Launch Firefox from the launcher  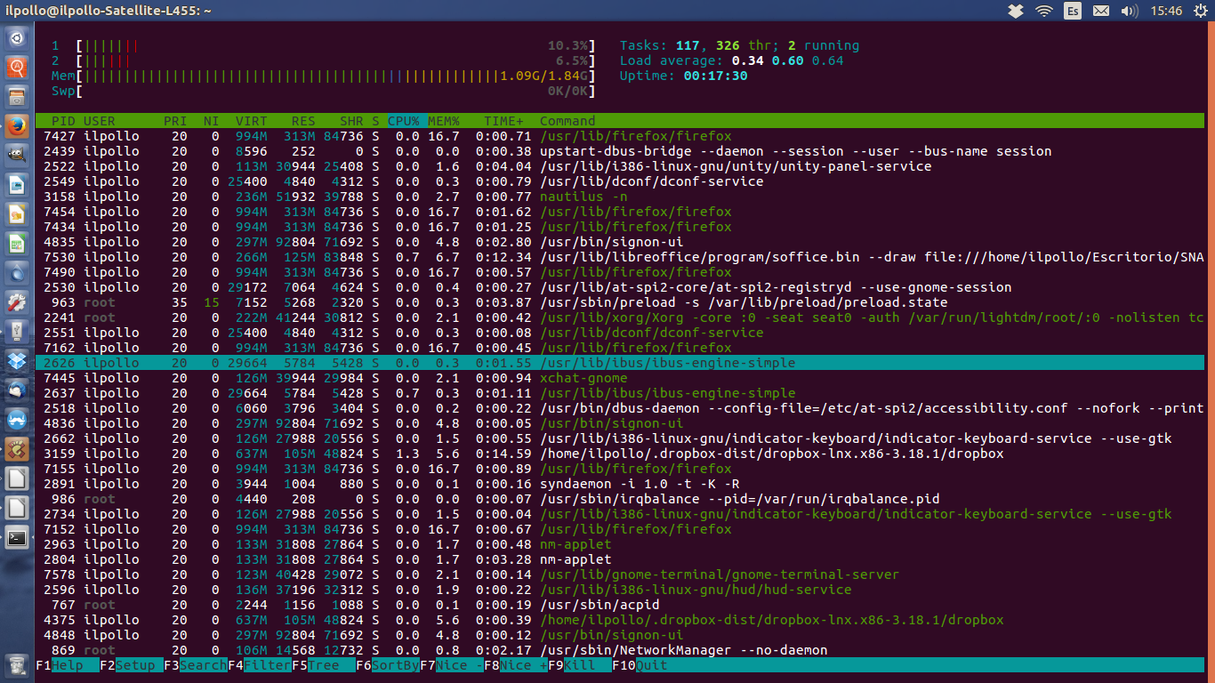click(x=17, y=126)
